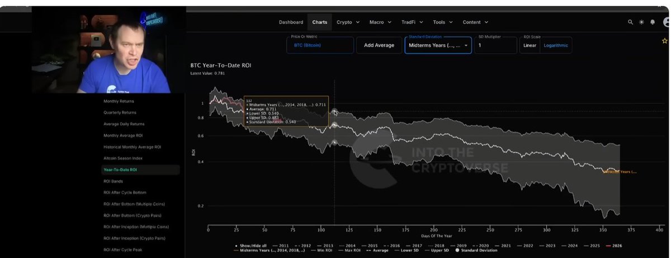The width and height of the screenshot is (671, 258).
Task: Expand the Content menu
Action: click(475, 22)
